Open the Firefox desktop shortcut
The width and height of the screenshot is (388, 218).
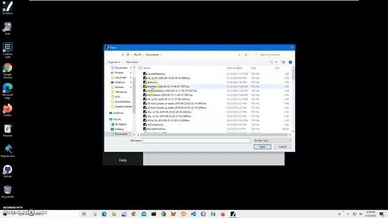click(x=8, y=110)
